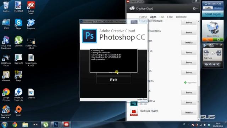The image size is (227, 128).
Task: Switch to the Font tab in Creative Cloud
Action: [x=170, y=17]
